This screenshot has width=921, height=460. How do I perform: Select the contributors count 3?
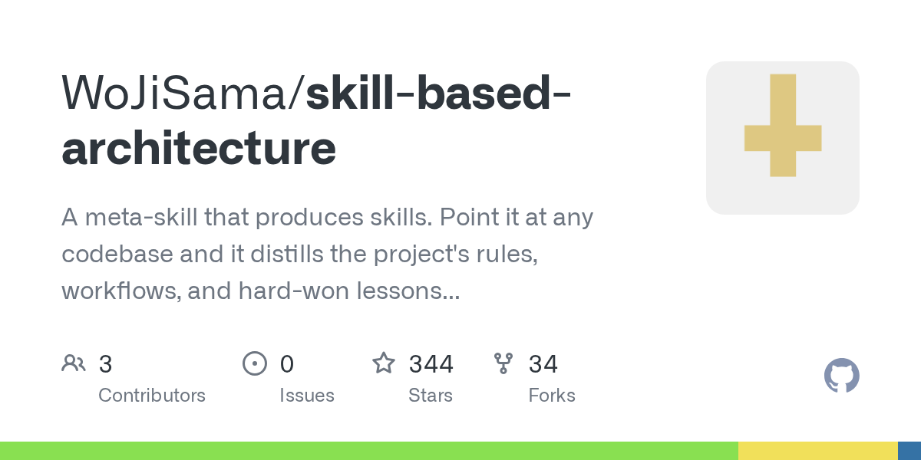[x=106, y=364]
